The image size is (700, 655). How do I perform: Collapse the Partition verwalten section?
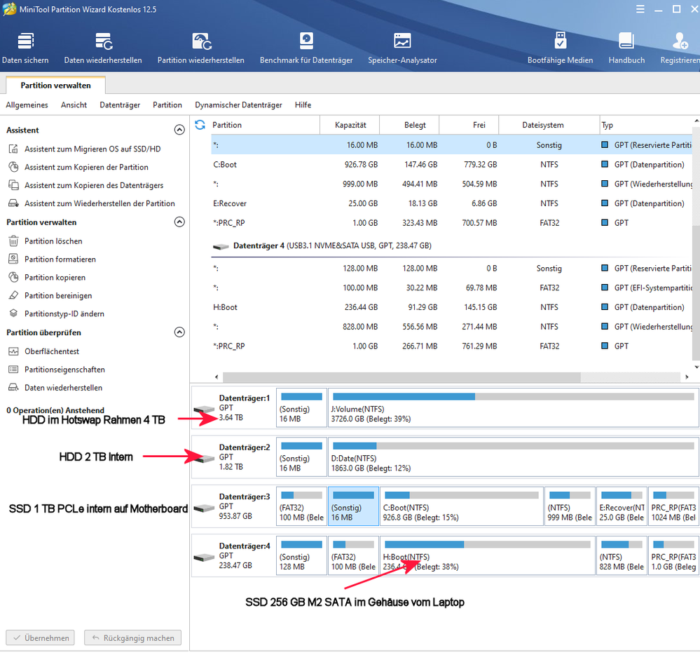pos(179,222)
